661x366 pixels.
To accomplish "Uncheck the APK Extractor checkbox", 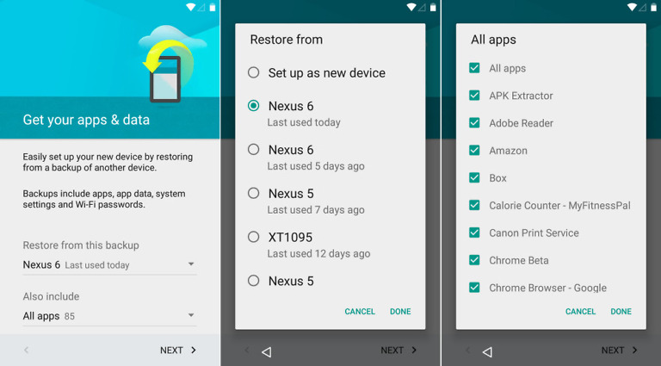I will click(x=474, y=96).
